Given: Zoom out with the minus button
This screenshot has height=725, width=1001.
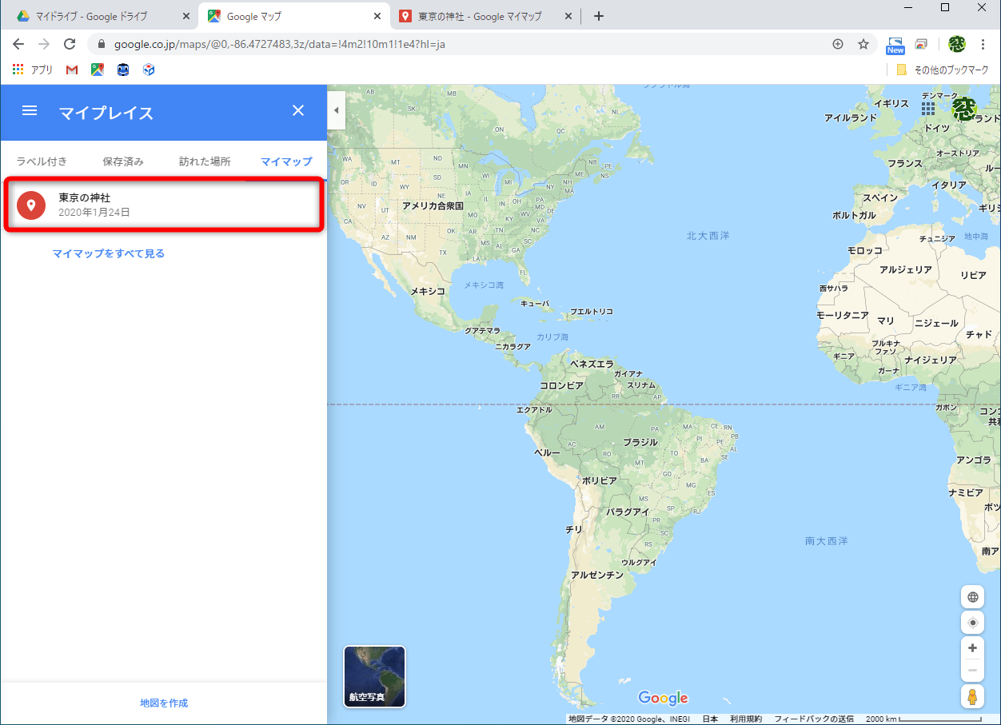Looking at the screenshot, I should (973, 670).
